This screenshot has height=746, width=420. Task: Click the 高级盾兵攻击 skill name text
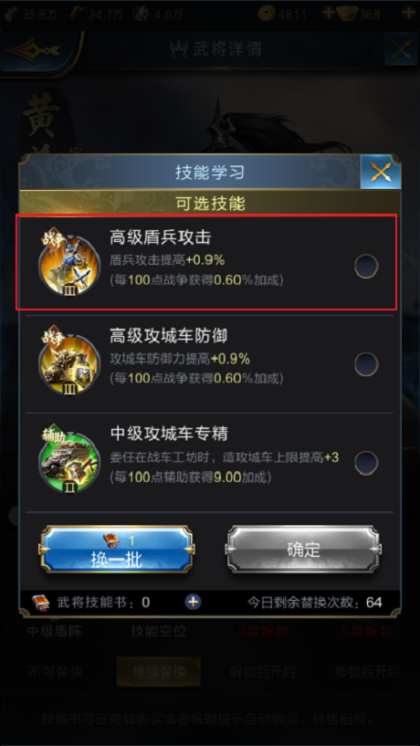coord(161,237)
